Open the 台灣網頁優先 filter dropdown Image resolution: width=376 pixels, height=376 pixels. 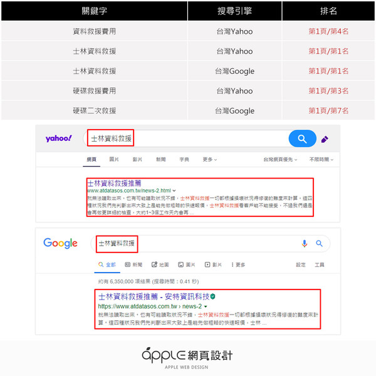click(x=280, y=159)
